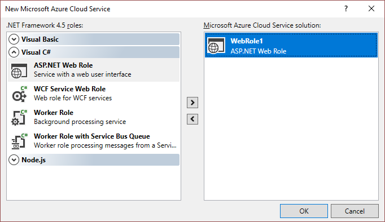This screenshot has height=222, width=385.
Task: Click 'Background processing service' description
Action: coord(80,122)
